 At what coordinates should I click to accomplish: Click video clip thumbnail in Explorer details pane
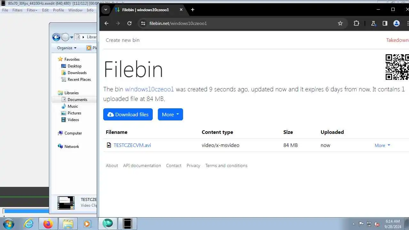click(x=66, y=203)
